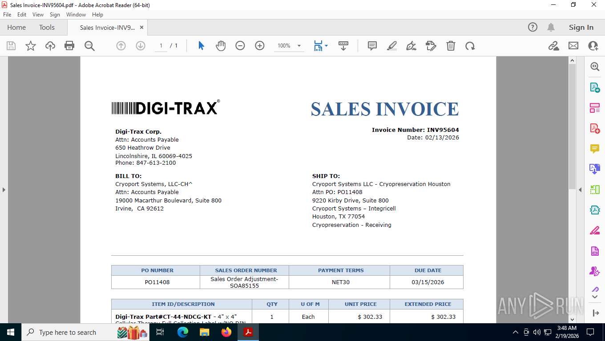605x341 pixels.
Task: Open Search tool in the right pane
Action: (x=595, y=67)
